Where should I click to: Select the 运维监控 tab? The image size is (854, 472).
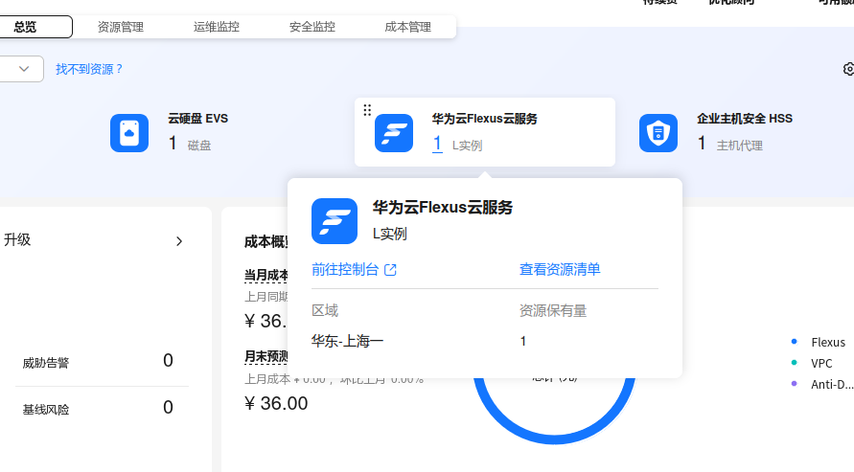(217, 27)
